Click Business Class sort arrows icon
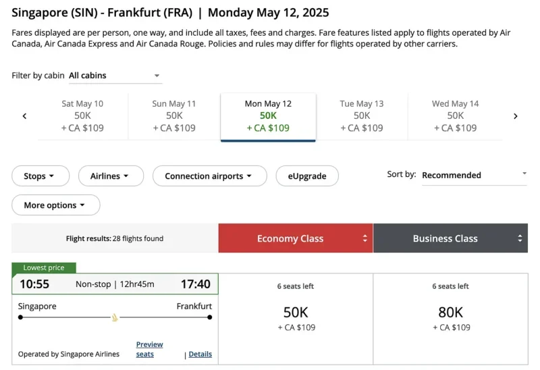This screenshot has height=370, width=540. pos(520,238)
